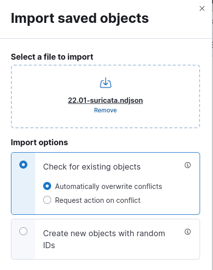Remove the selected 22.01-suricata.ndjson file
Viewport: 213px width, 270px height.
coord(105,110)
